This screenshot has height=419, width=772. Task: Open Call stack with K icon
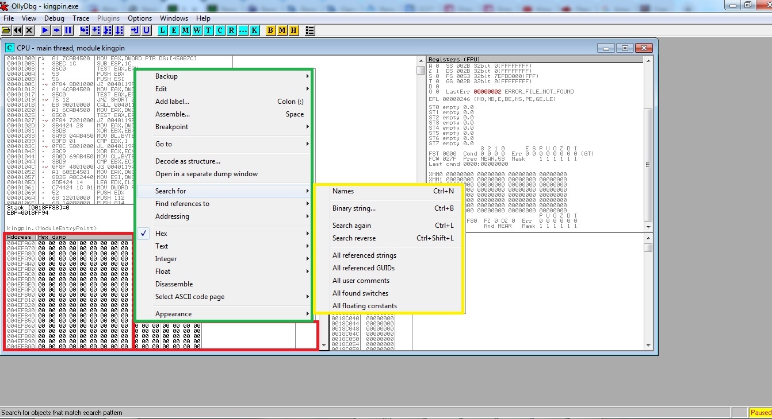click(254, 30)
